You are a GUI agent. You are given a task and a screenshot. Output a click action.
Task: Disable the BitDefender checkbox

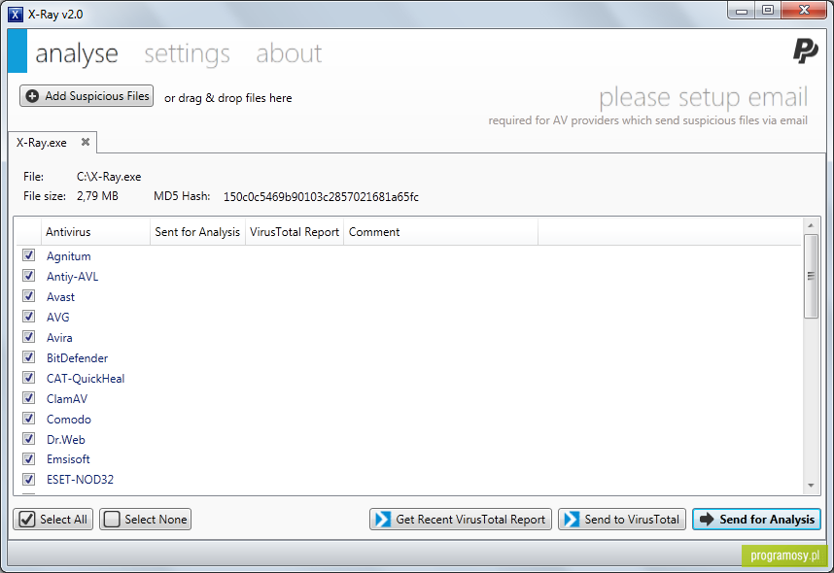[29, 357]
